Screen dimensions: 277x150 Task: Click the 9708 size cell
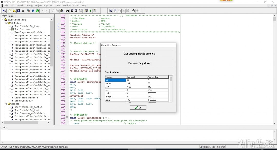pyautogui.click(x=136, y=87)
